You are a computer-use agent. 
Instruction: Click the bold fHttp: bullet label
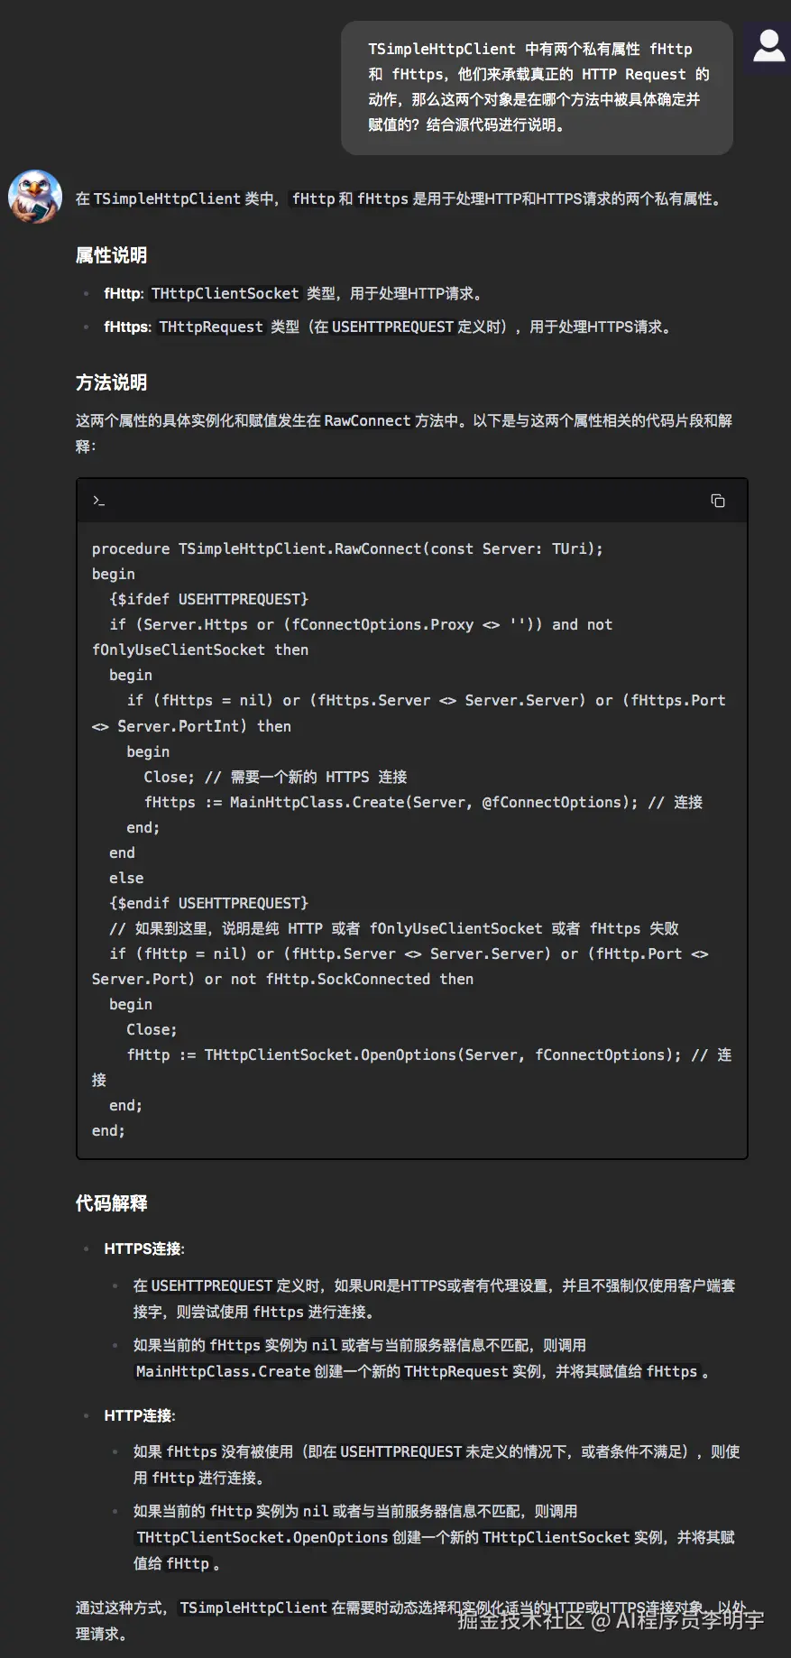[x=124, y=293]
